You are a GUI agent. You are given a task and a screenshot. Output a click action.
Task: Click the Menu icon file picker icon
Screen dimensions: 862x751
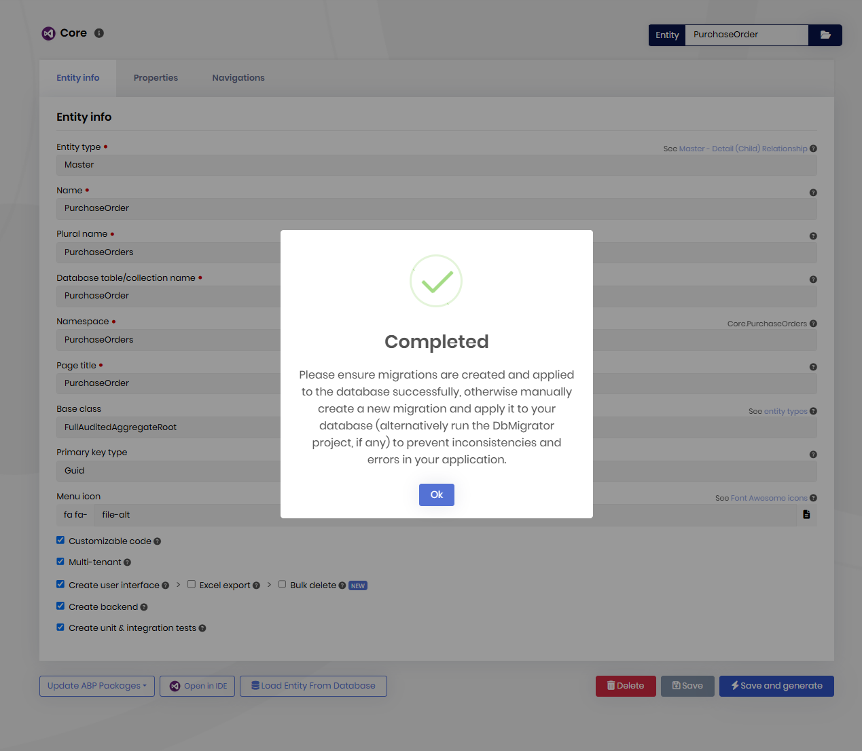click(x=806, y=515)
